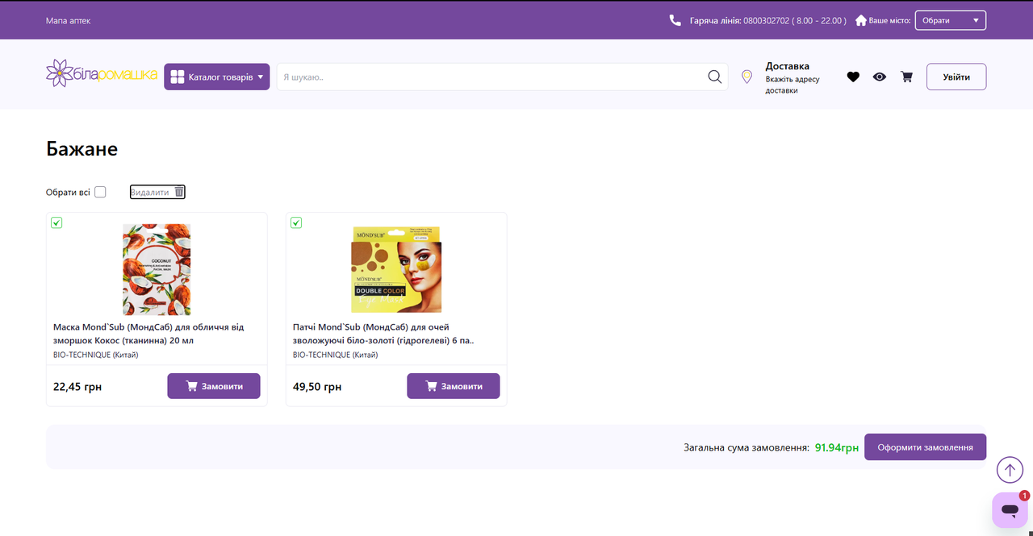The image size is (1033, 536).
Task: Open the Біла ромашка logo homepage
Action: 102,74
